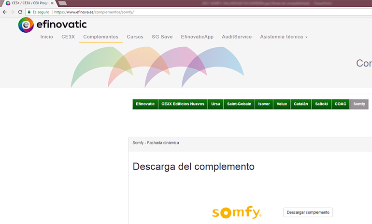Click the Descargar complemento button

click(x=308, y=212)
